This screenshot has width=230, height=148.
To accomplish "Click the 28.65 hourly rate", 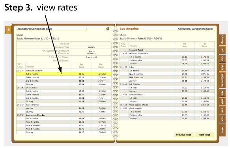I will click(184, 115).
